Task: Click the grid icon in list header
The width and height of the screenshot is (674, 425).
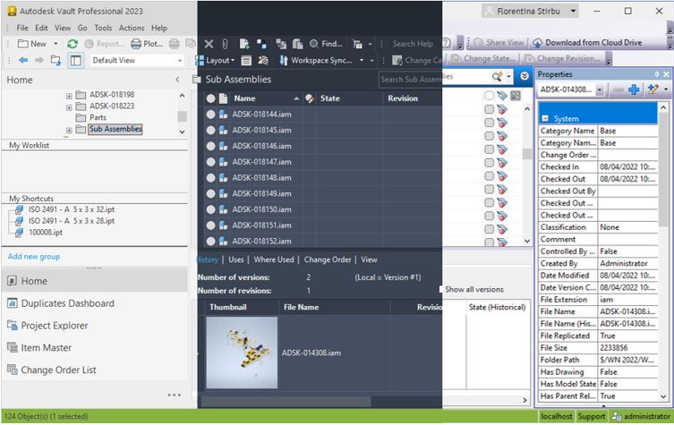Action: [x=516, y=96]
